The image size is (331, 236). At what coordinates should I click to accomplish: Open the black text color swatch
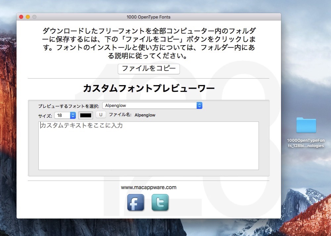coord(86,116)
